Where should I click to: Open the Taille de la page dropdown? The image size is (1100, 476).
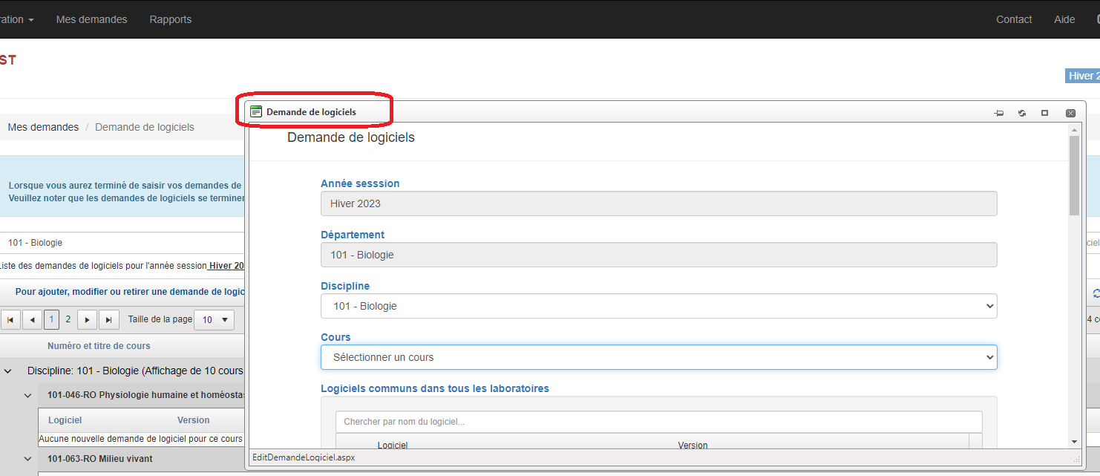click(214, 320)
